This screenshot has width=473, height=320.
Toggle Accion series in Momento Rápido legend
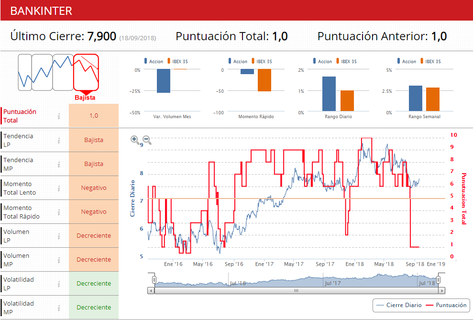[238, 61]
